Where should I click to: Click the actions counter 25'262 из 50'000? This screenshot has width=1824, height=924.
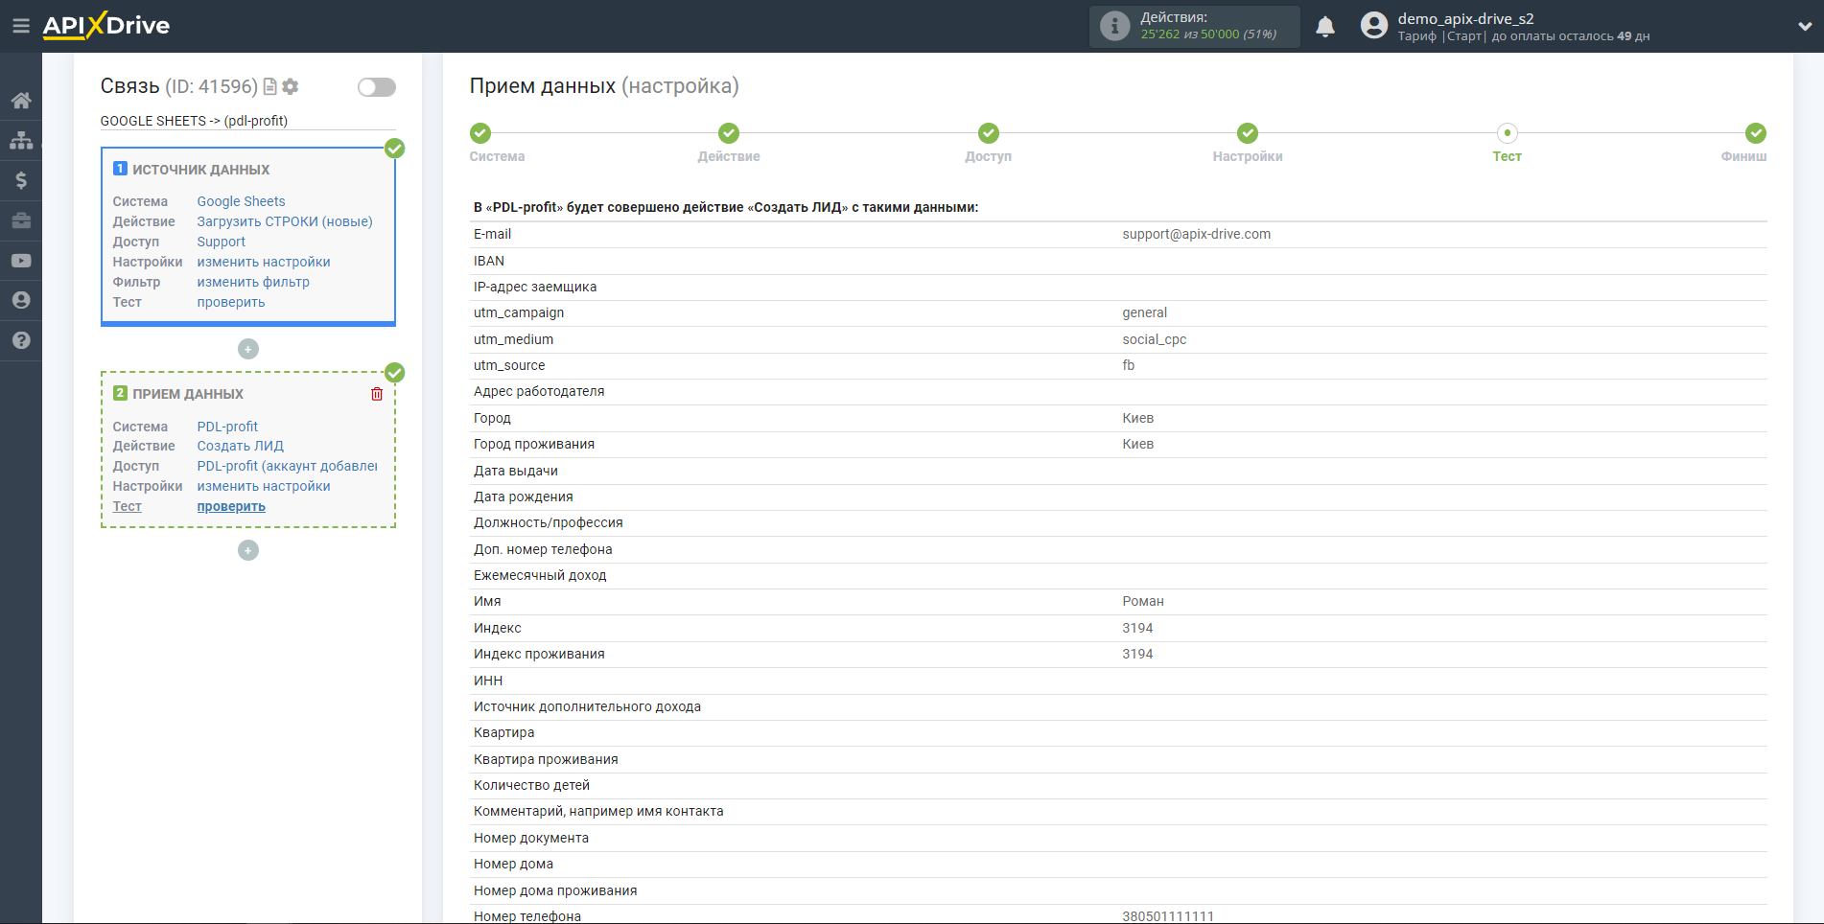coord(1208,35)
